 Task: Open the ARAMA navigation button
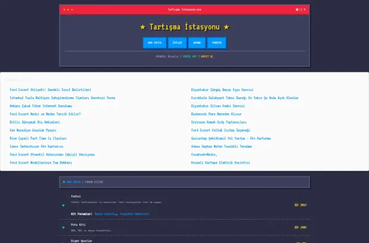click(197, 42)
